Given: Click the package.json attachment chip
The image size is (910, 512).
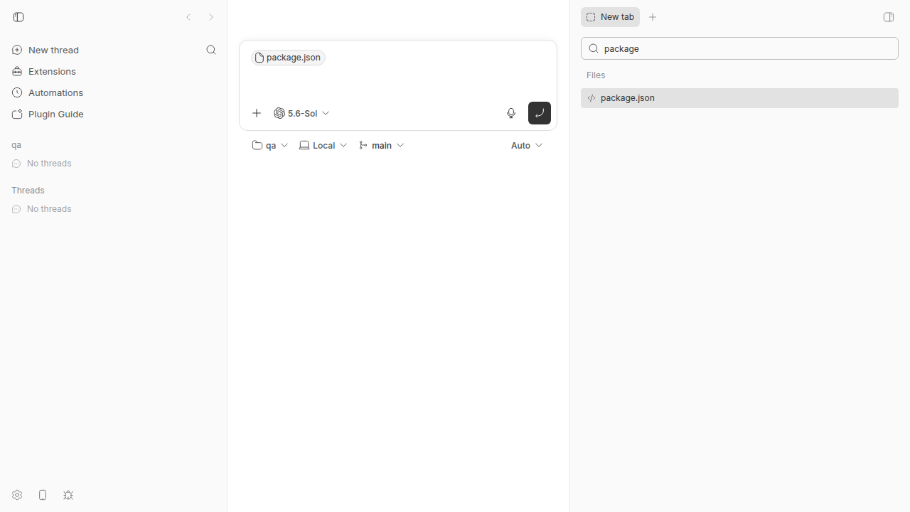Looking at the screenshot, I should tap(288, 58).
